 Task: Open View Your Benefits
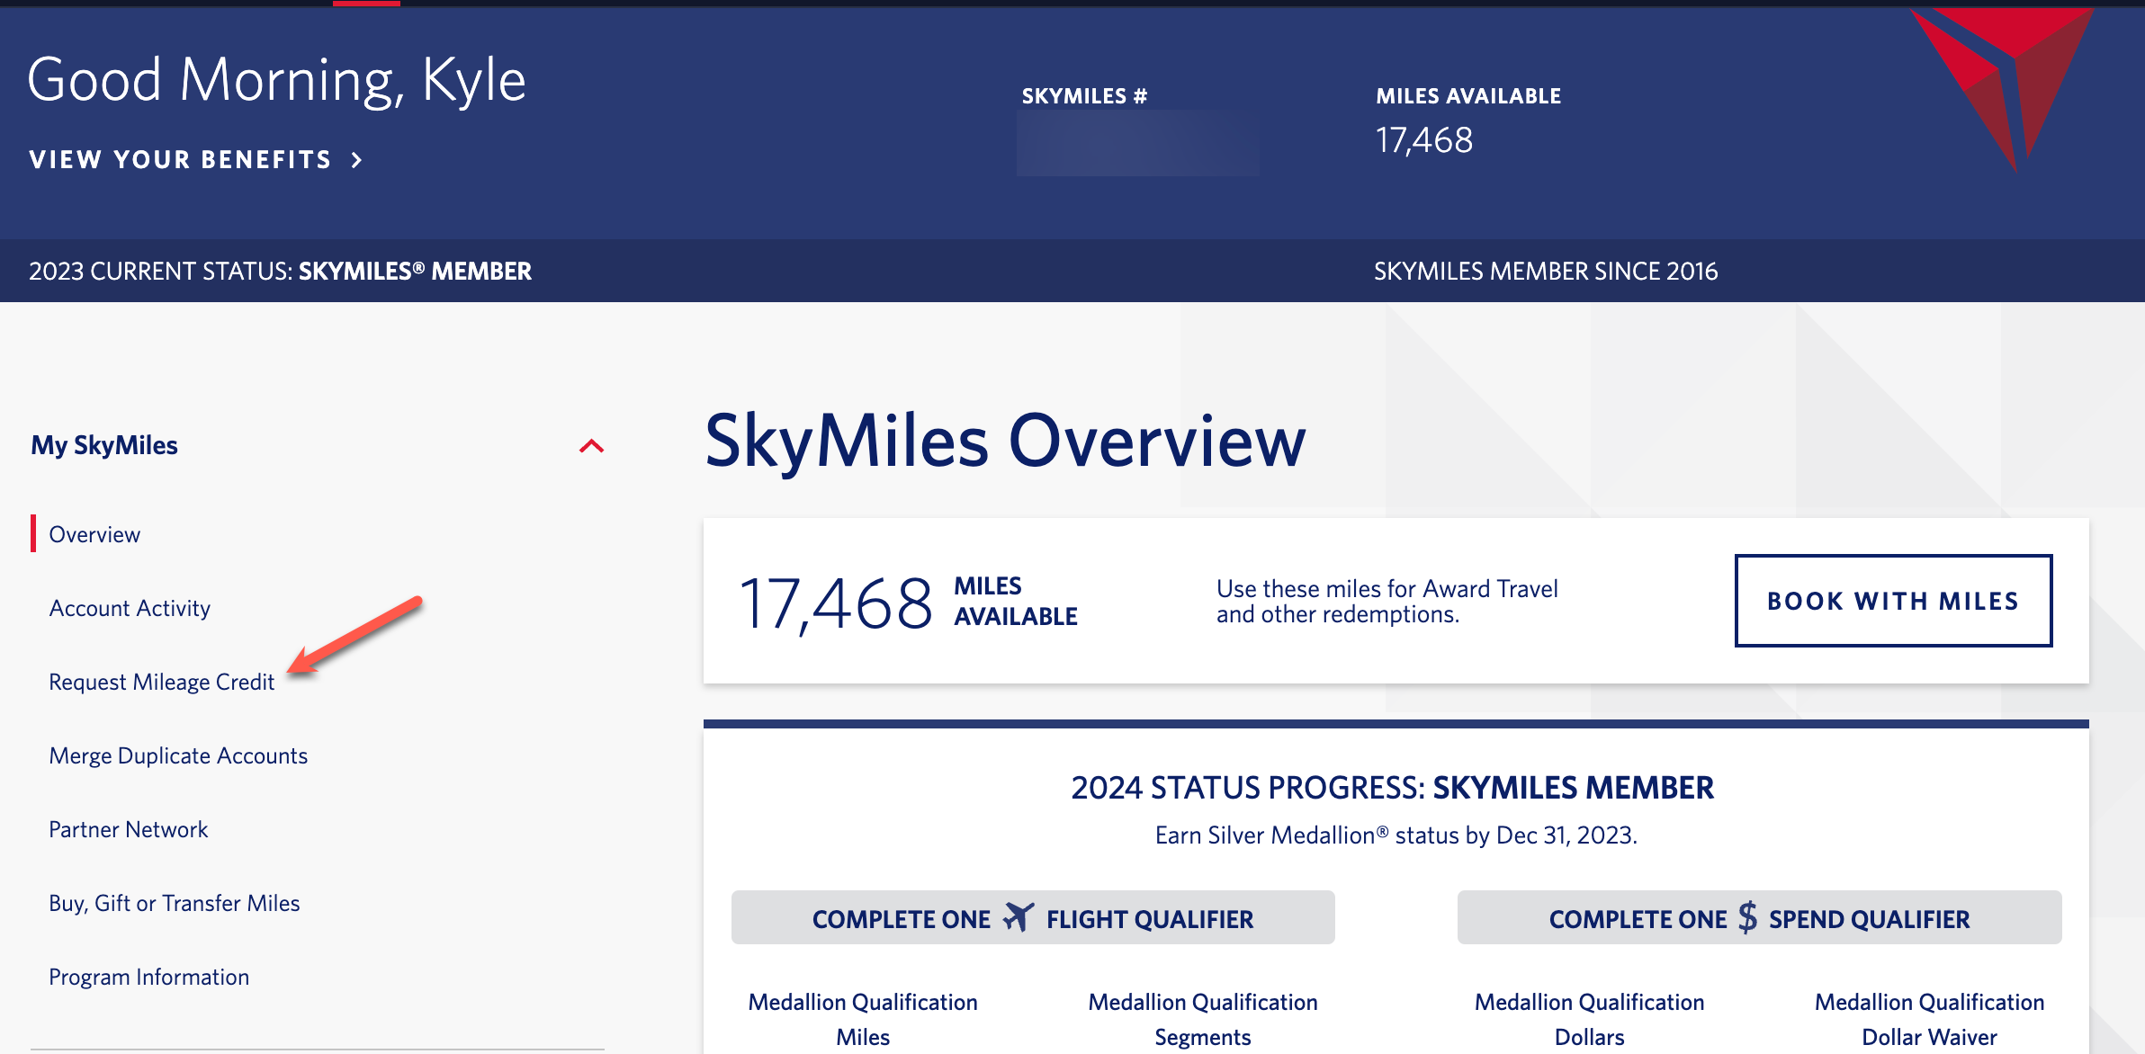click(180, 160)
